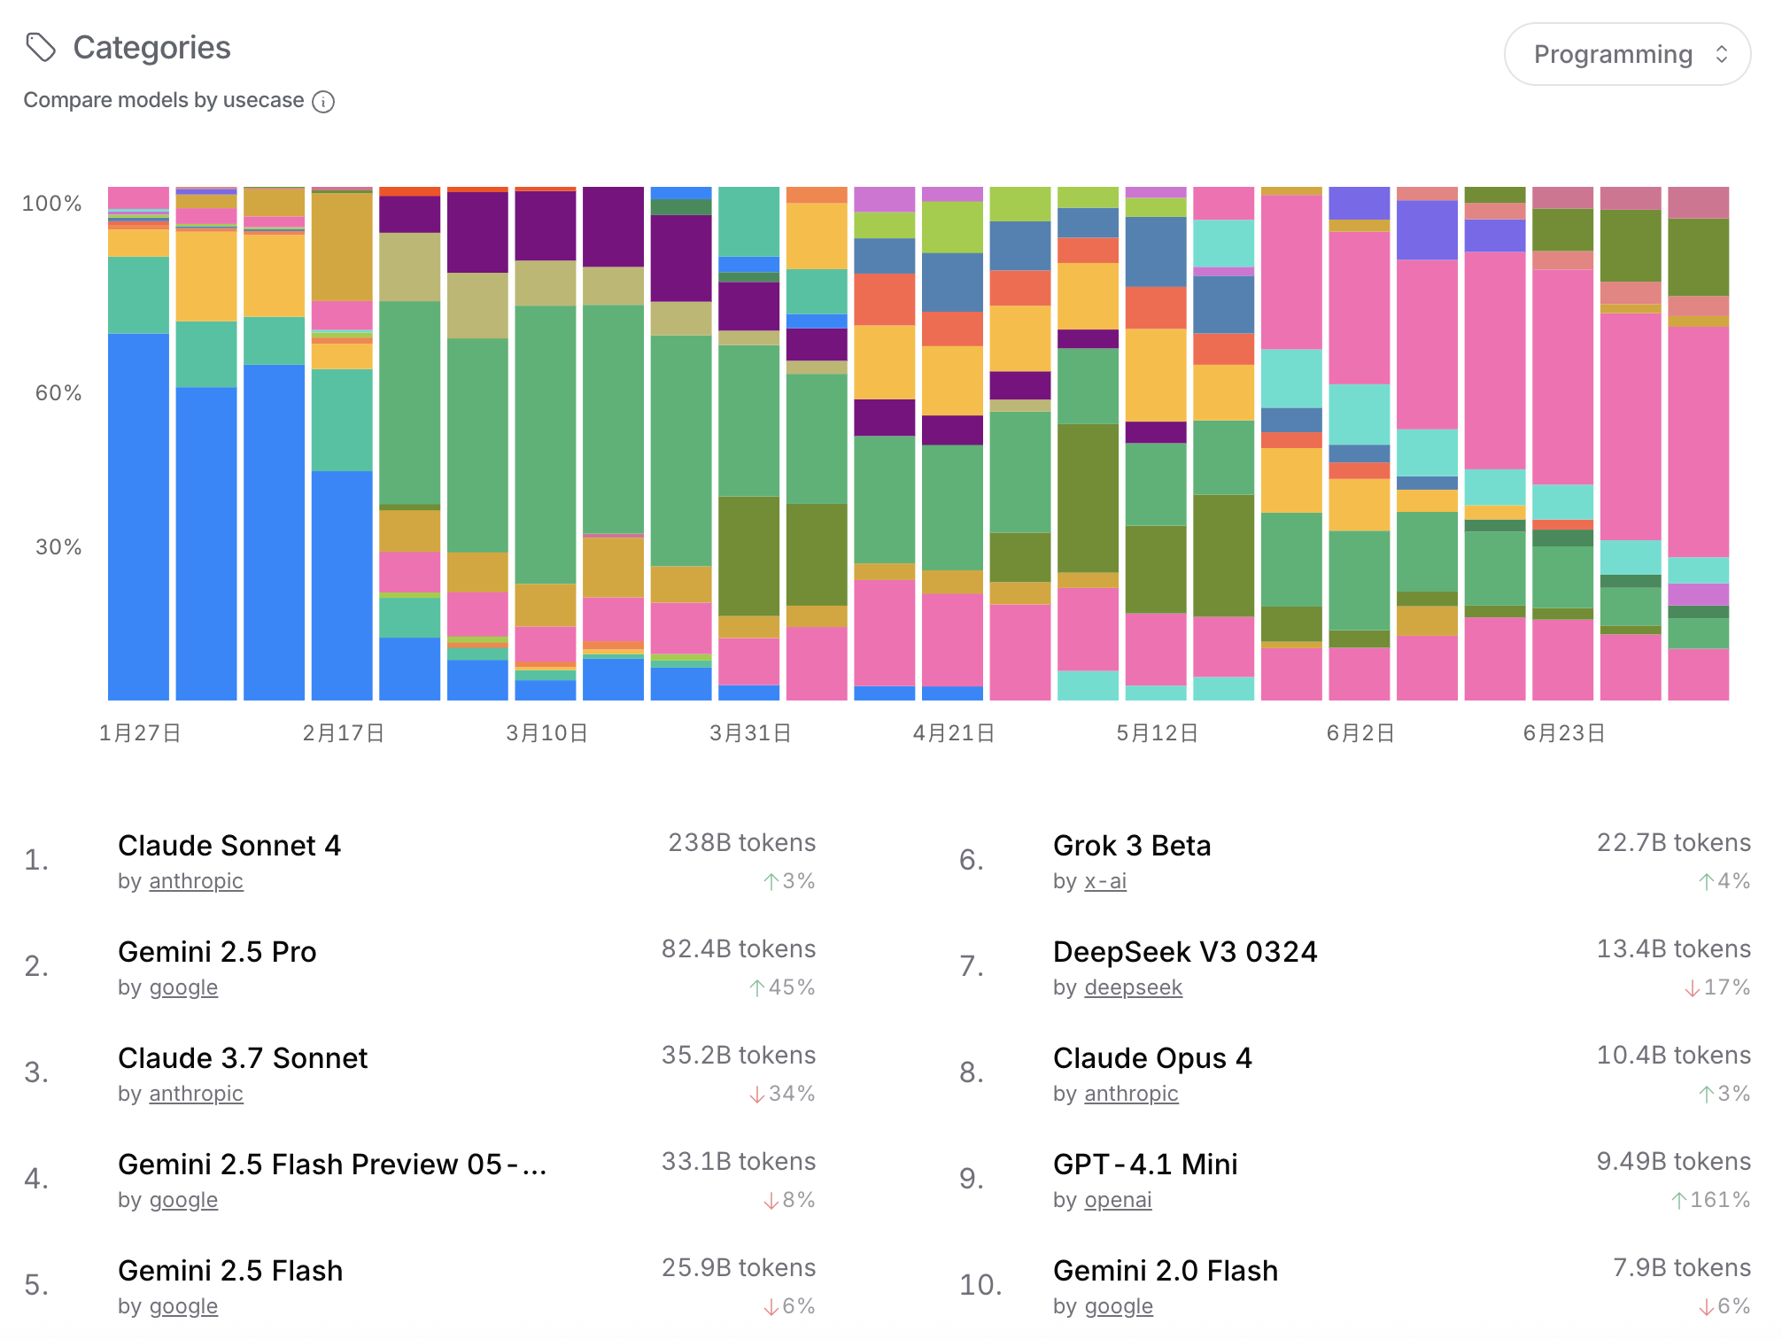Open the Gemini 2.0 Flash model
Screen dimensions: 1782x1339
tap(1166, 1271)
